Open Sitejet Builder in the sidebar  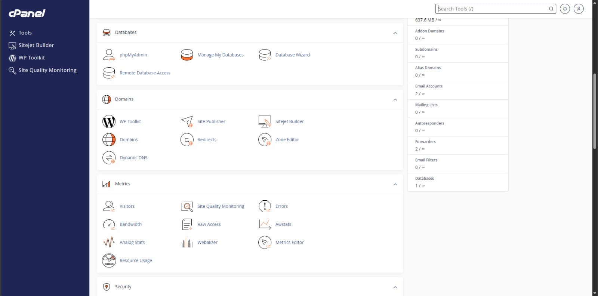click(36, 45)
